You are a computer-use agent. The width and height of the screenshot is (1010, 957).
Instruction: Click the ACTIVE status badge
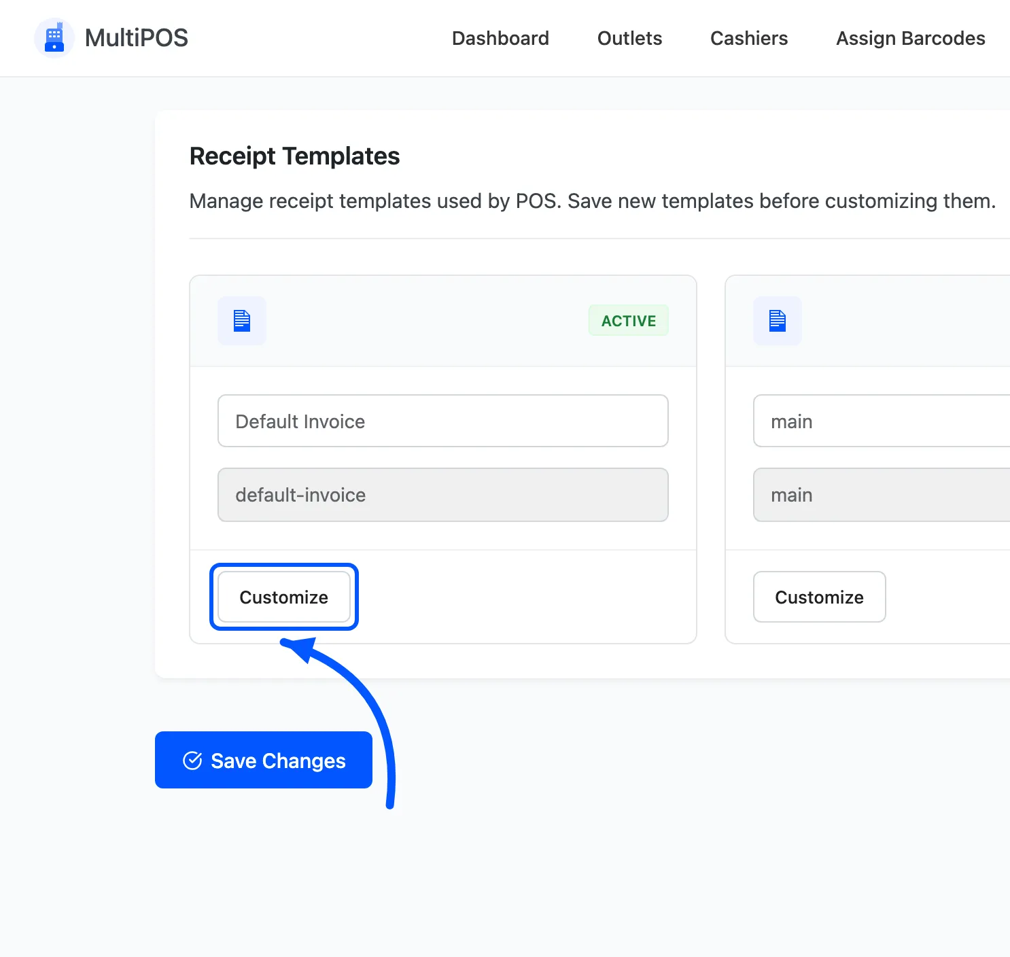click(629, 321)
